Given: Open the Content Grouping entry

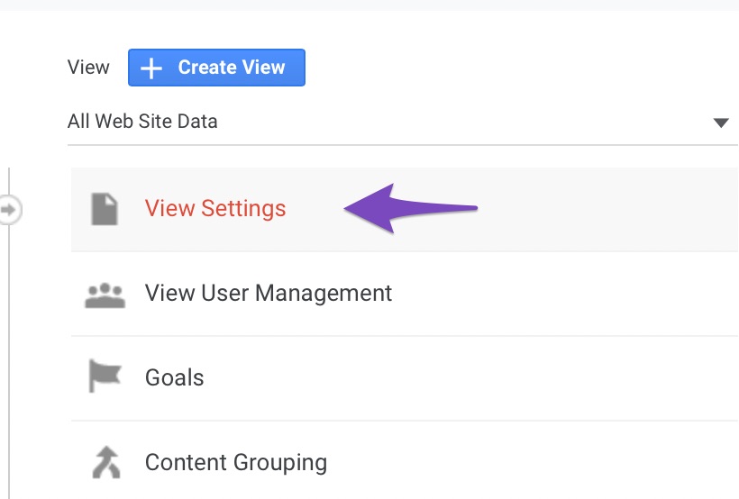Looking at the screenshot, I should [236, 463].
